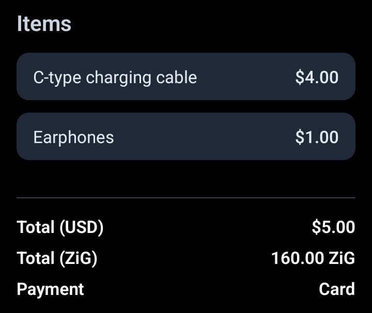
Task: Select the C-type charging cable item row
Action: pyautogui.click(x=186, y=76)
